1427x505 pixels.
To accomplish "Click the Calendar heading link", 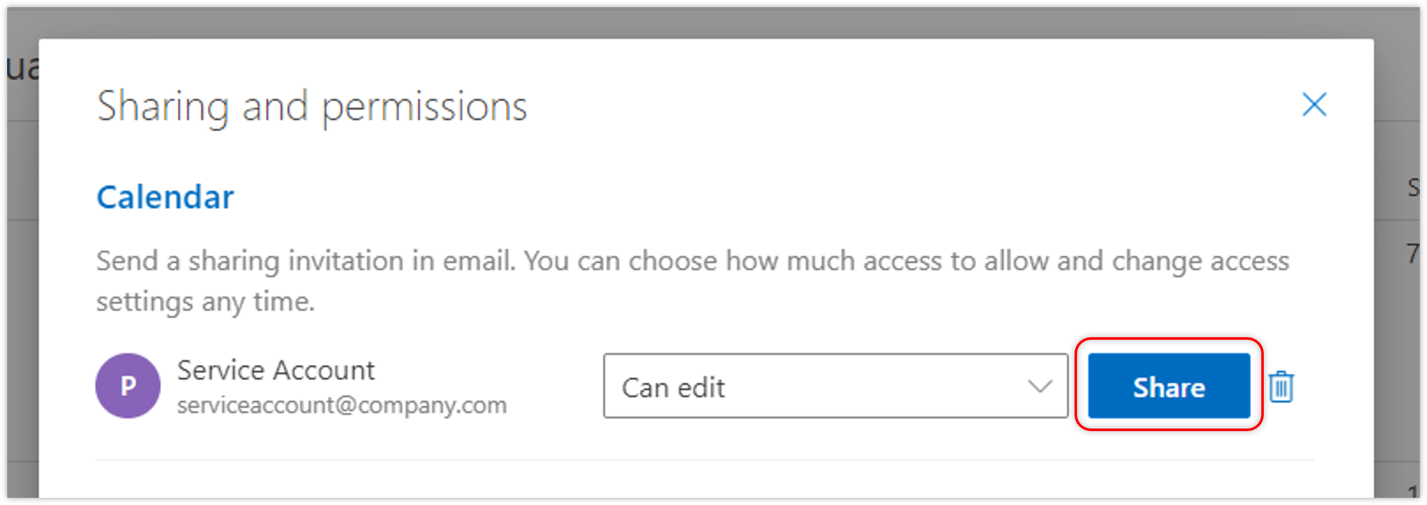I will pos(165,197).
